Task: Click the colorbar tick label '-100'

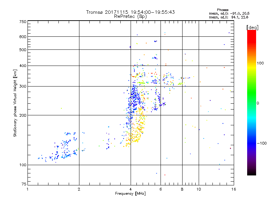Action: pyautogui.click(x=262, y=143)
